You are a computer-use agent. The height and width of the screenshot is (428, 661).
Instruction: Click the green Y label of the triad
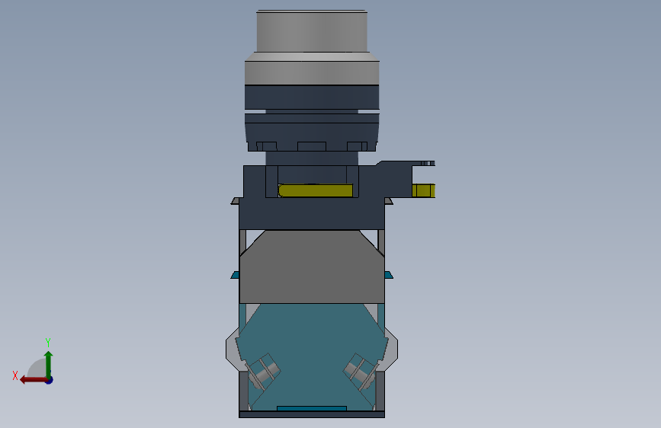48,342
